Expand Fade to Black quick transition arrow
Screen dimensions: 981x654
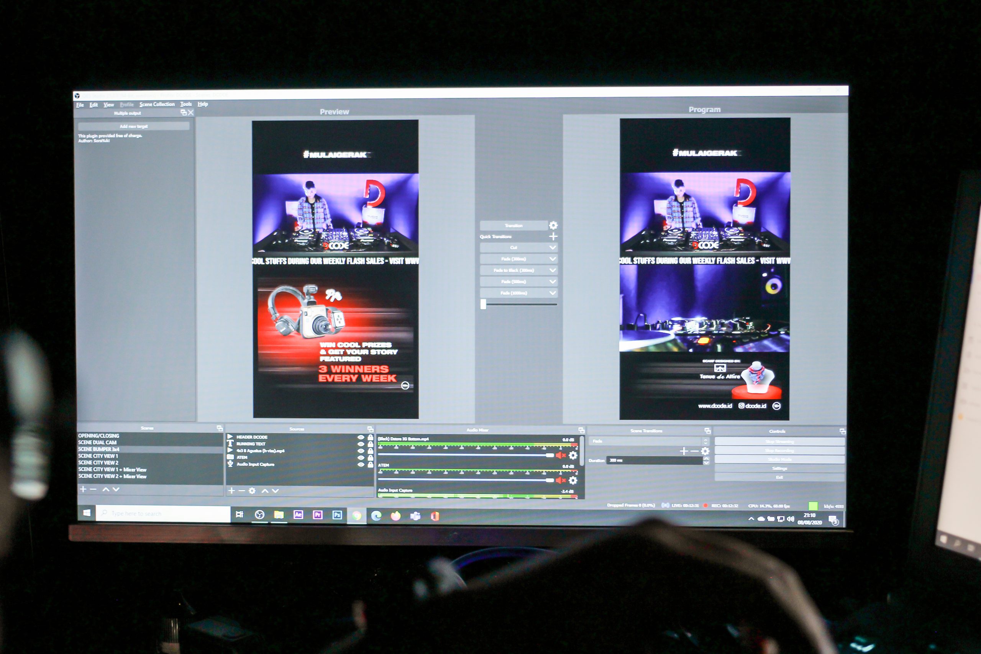(553, 270)
